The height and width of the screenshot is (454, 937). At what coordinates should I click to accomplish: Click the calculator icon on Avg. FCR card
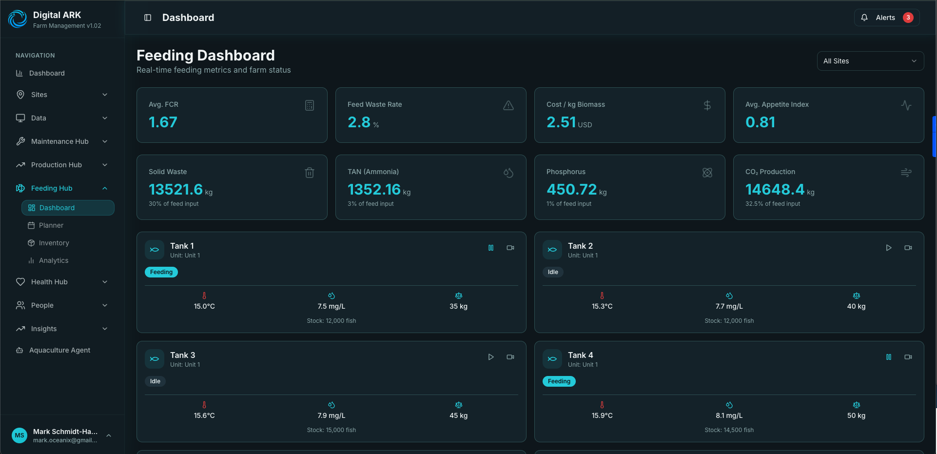(310, 105)
